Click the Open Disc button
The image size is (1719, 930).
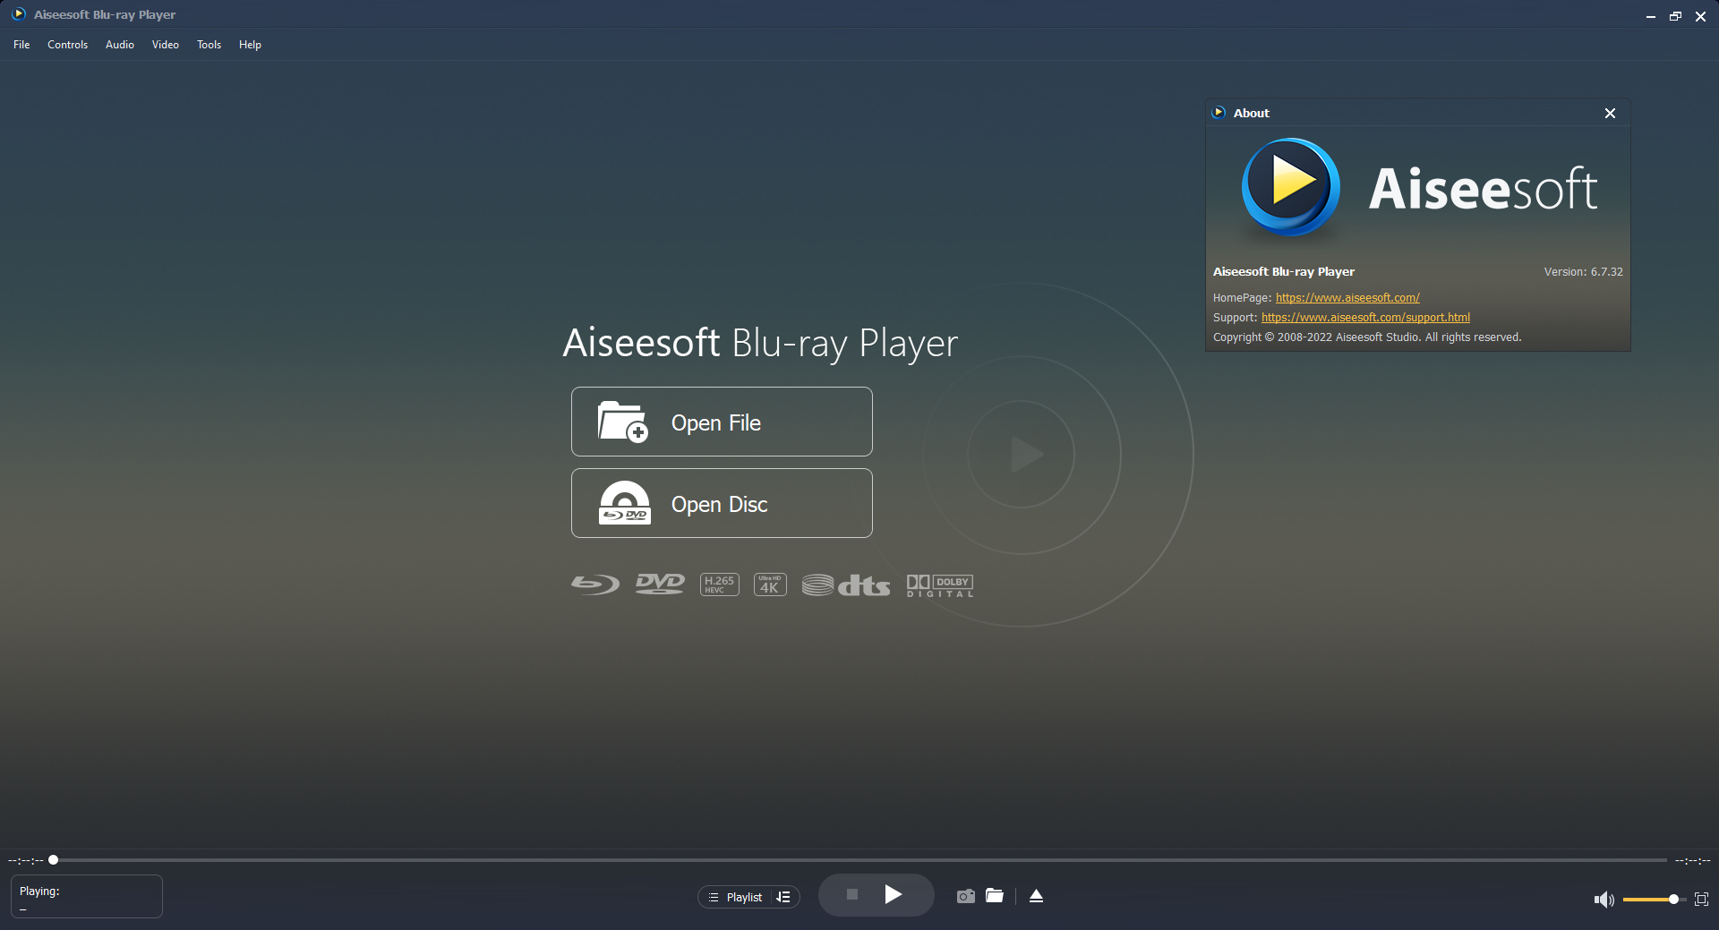click(722, 503)
